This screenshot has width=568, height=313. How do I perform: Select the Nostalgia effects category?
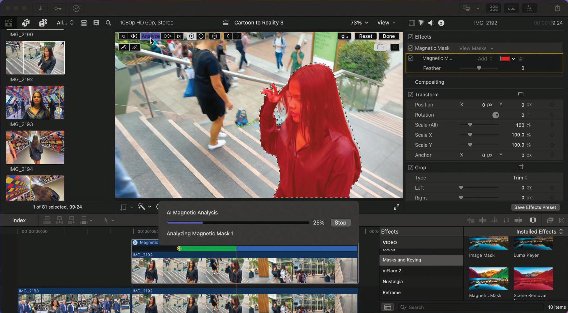(x=393, y=282)
